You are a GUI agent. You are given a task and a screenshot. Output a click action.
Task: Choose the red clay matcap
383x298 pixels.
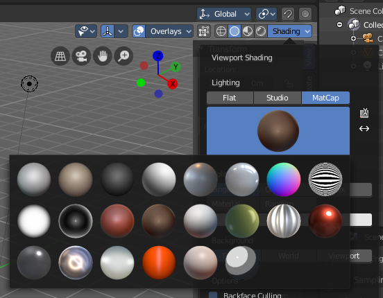(117, 221)
